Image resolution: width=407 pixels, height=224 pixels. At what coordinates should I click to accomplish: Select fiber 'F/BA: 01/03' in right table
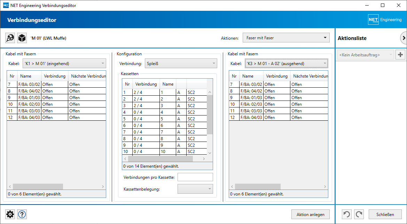(279, 97)
